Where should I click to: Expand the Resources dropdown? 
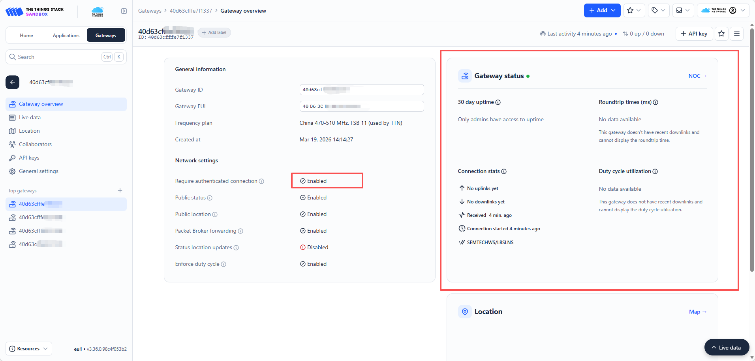(x=29, y=349)
